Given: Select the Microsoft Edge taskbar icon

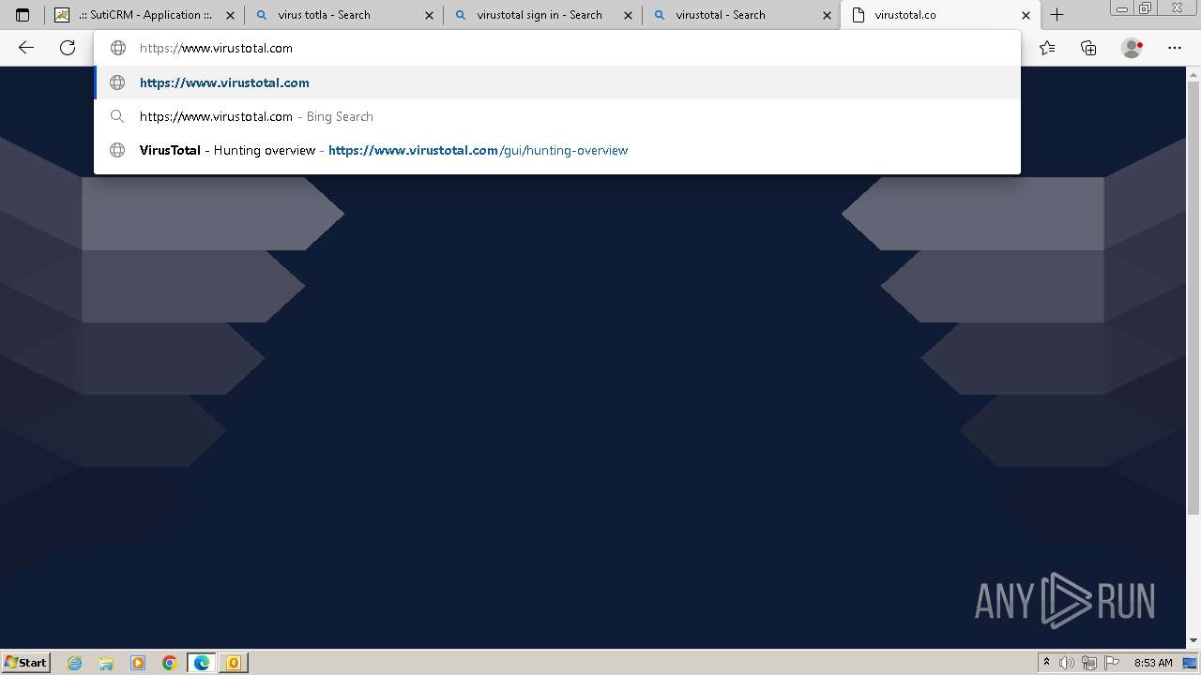Looking at the screenshot, I should [x=202, y=663].
